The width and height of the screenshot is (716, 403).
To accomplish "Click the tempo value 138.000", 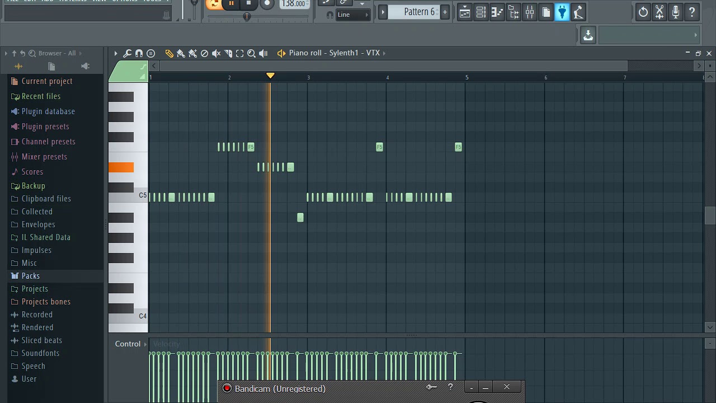I will coord(294,4).
